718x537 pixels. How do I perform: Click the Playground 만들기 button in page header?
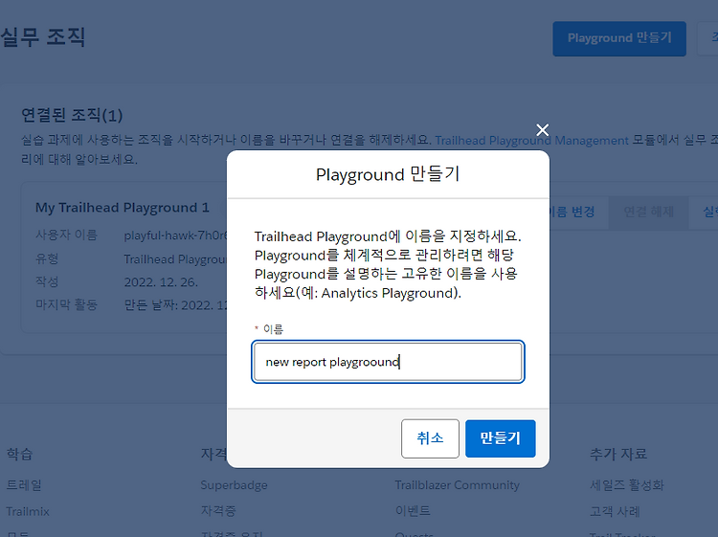tap(619, 38)
